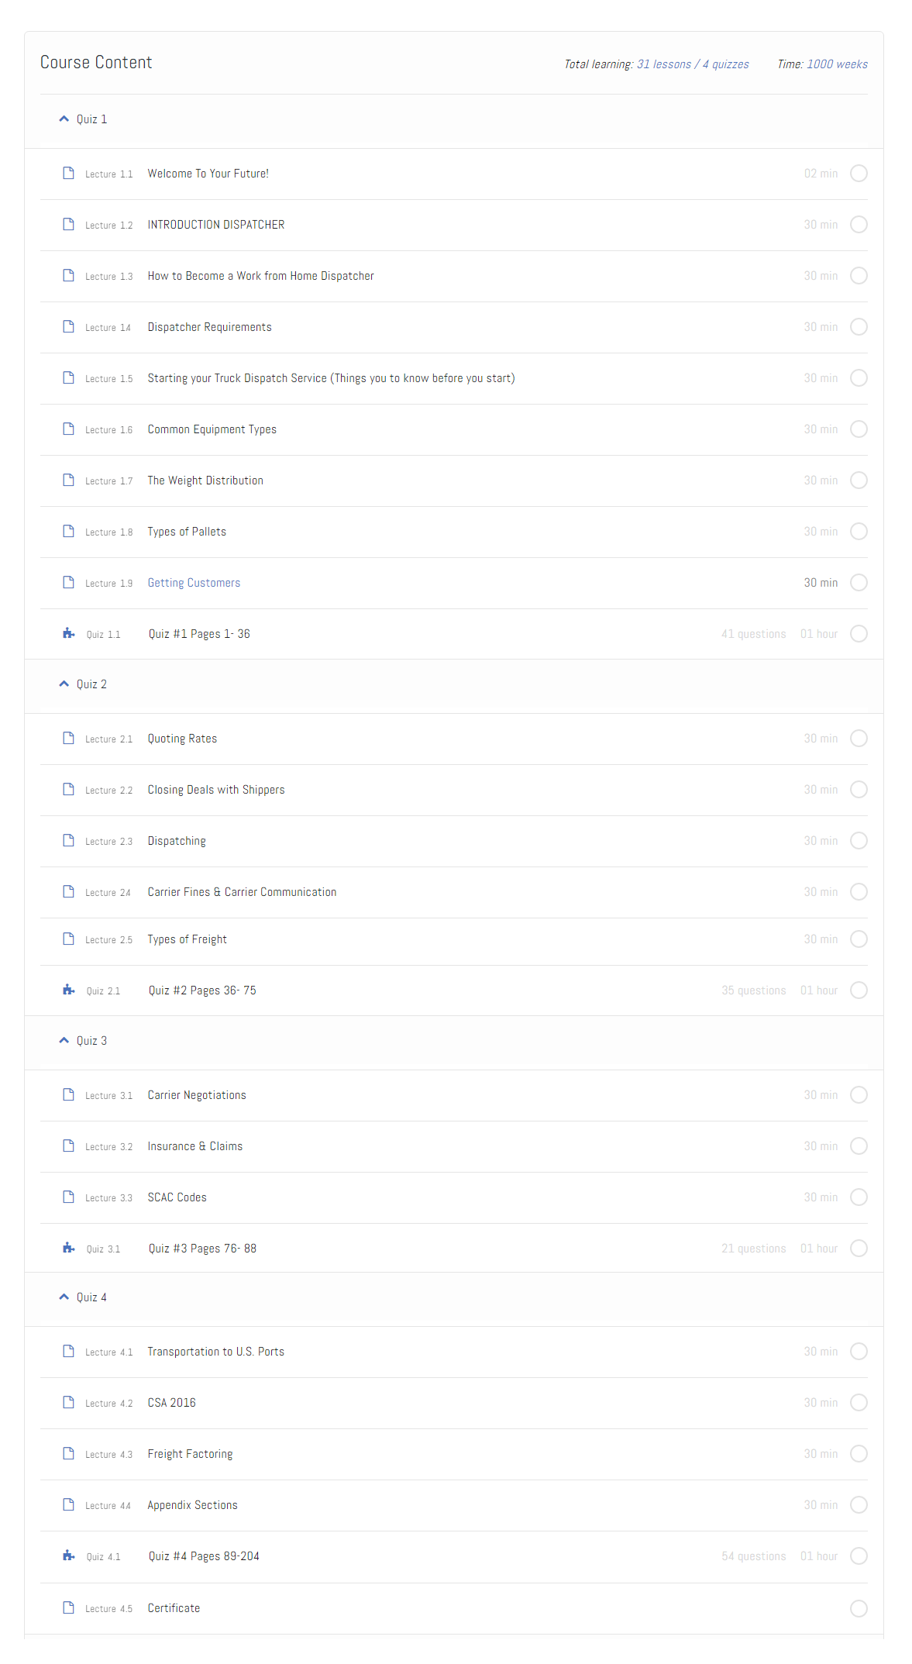Image resolution: width=912 pixels, height=1664 pixels.
Task: Click the puzzle icon beside Quiz 1.1
Action: (68, 633)
